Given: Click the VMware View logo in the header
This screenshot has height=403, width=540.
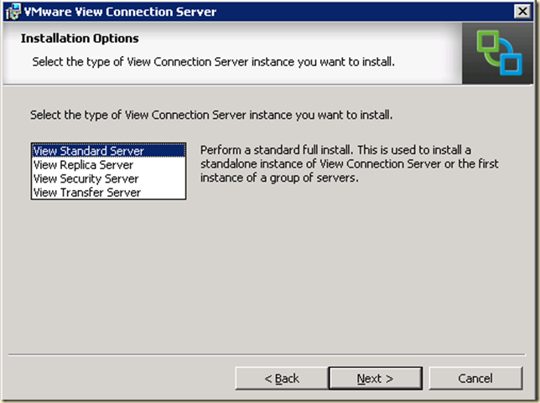Looking at the screenshot, I should coord(499,54).
